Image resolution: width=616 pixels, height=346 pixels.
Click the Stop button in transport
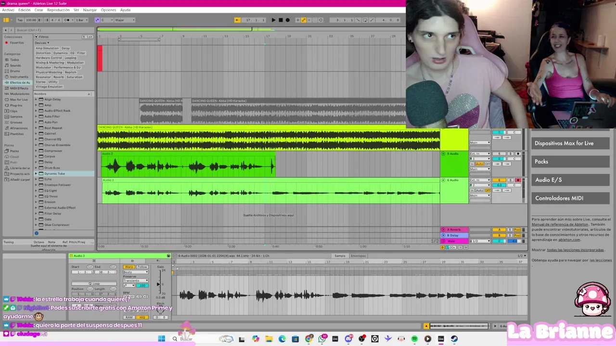point(281,20)
